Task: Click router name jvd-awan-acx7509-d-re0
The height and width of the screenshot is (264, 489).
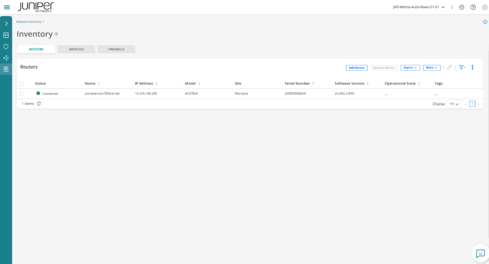Action: pyautogui.click(x=102, y=94)
